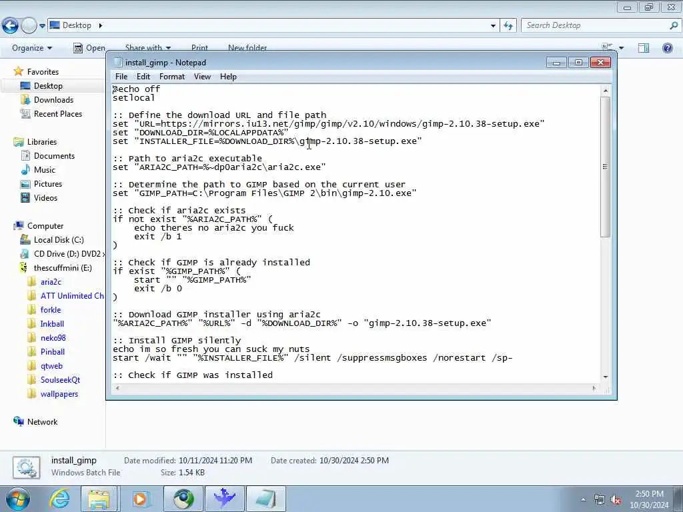The width and height of the screenshot is (683, 512).
Task: Open Downloads in the navigation pane
Action: pyautogui.click(x=53, y=100)
